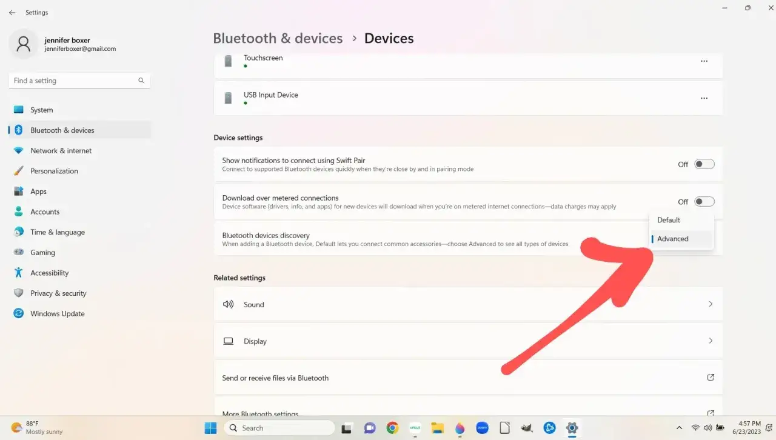Click the Sound speaker icon under Related settings
This screenshot has height=440, width=776.
click(x=229, y=304)
